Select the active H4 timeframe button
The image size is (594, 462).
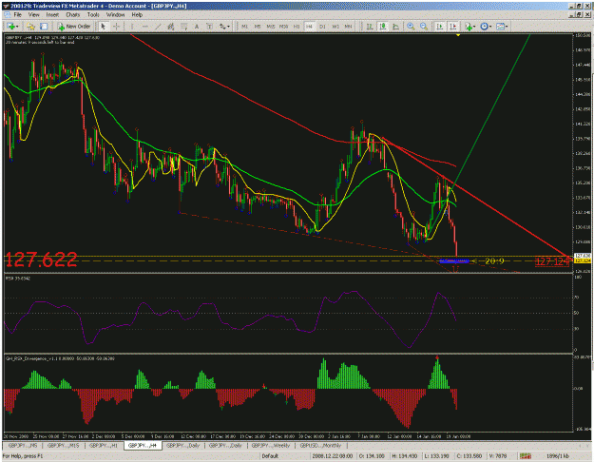[x=310, y=27]
